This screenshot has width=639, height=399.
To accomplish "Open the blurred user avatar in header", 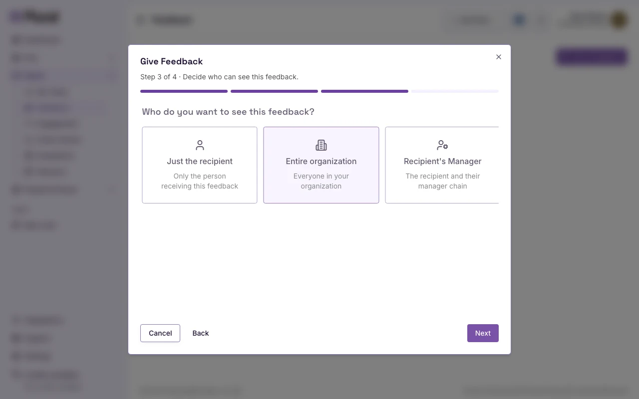I will click(619, 20).
